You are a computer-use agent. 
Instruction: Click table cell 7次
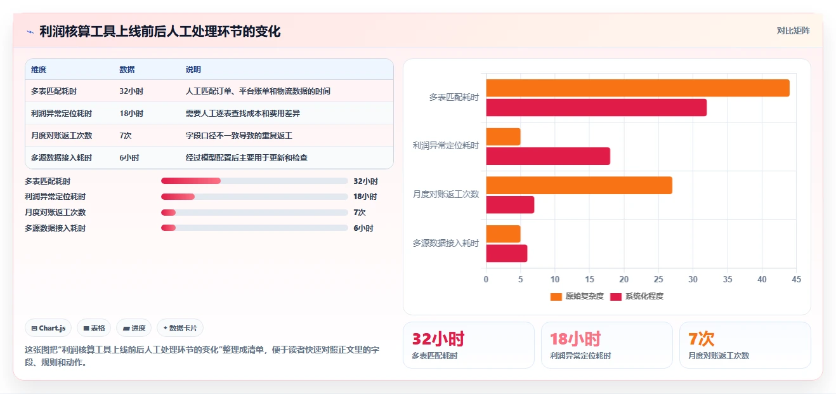tap(125, 136)
